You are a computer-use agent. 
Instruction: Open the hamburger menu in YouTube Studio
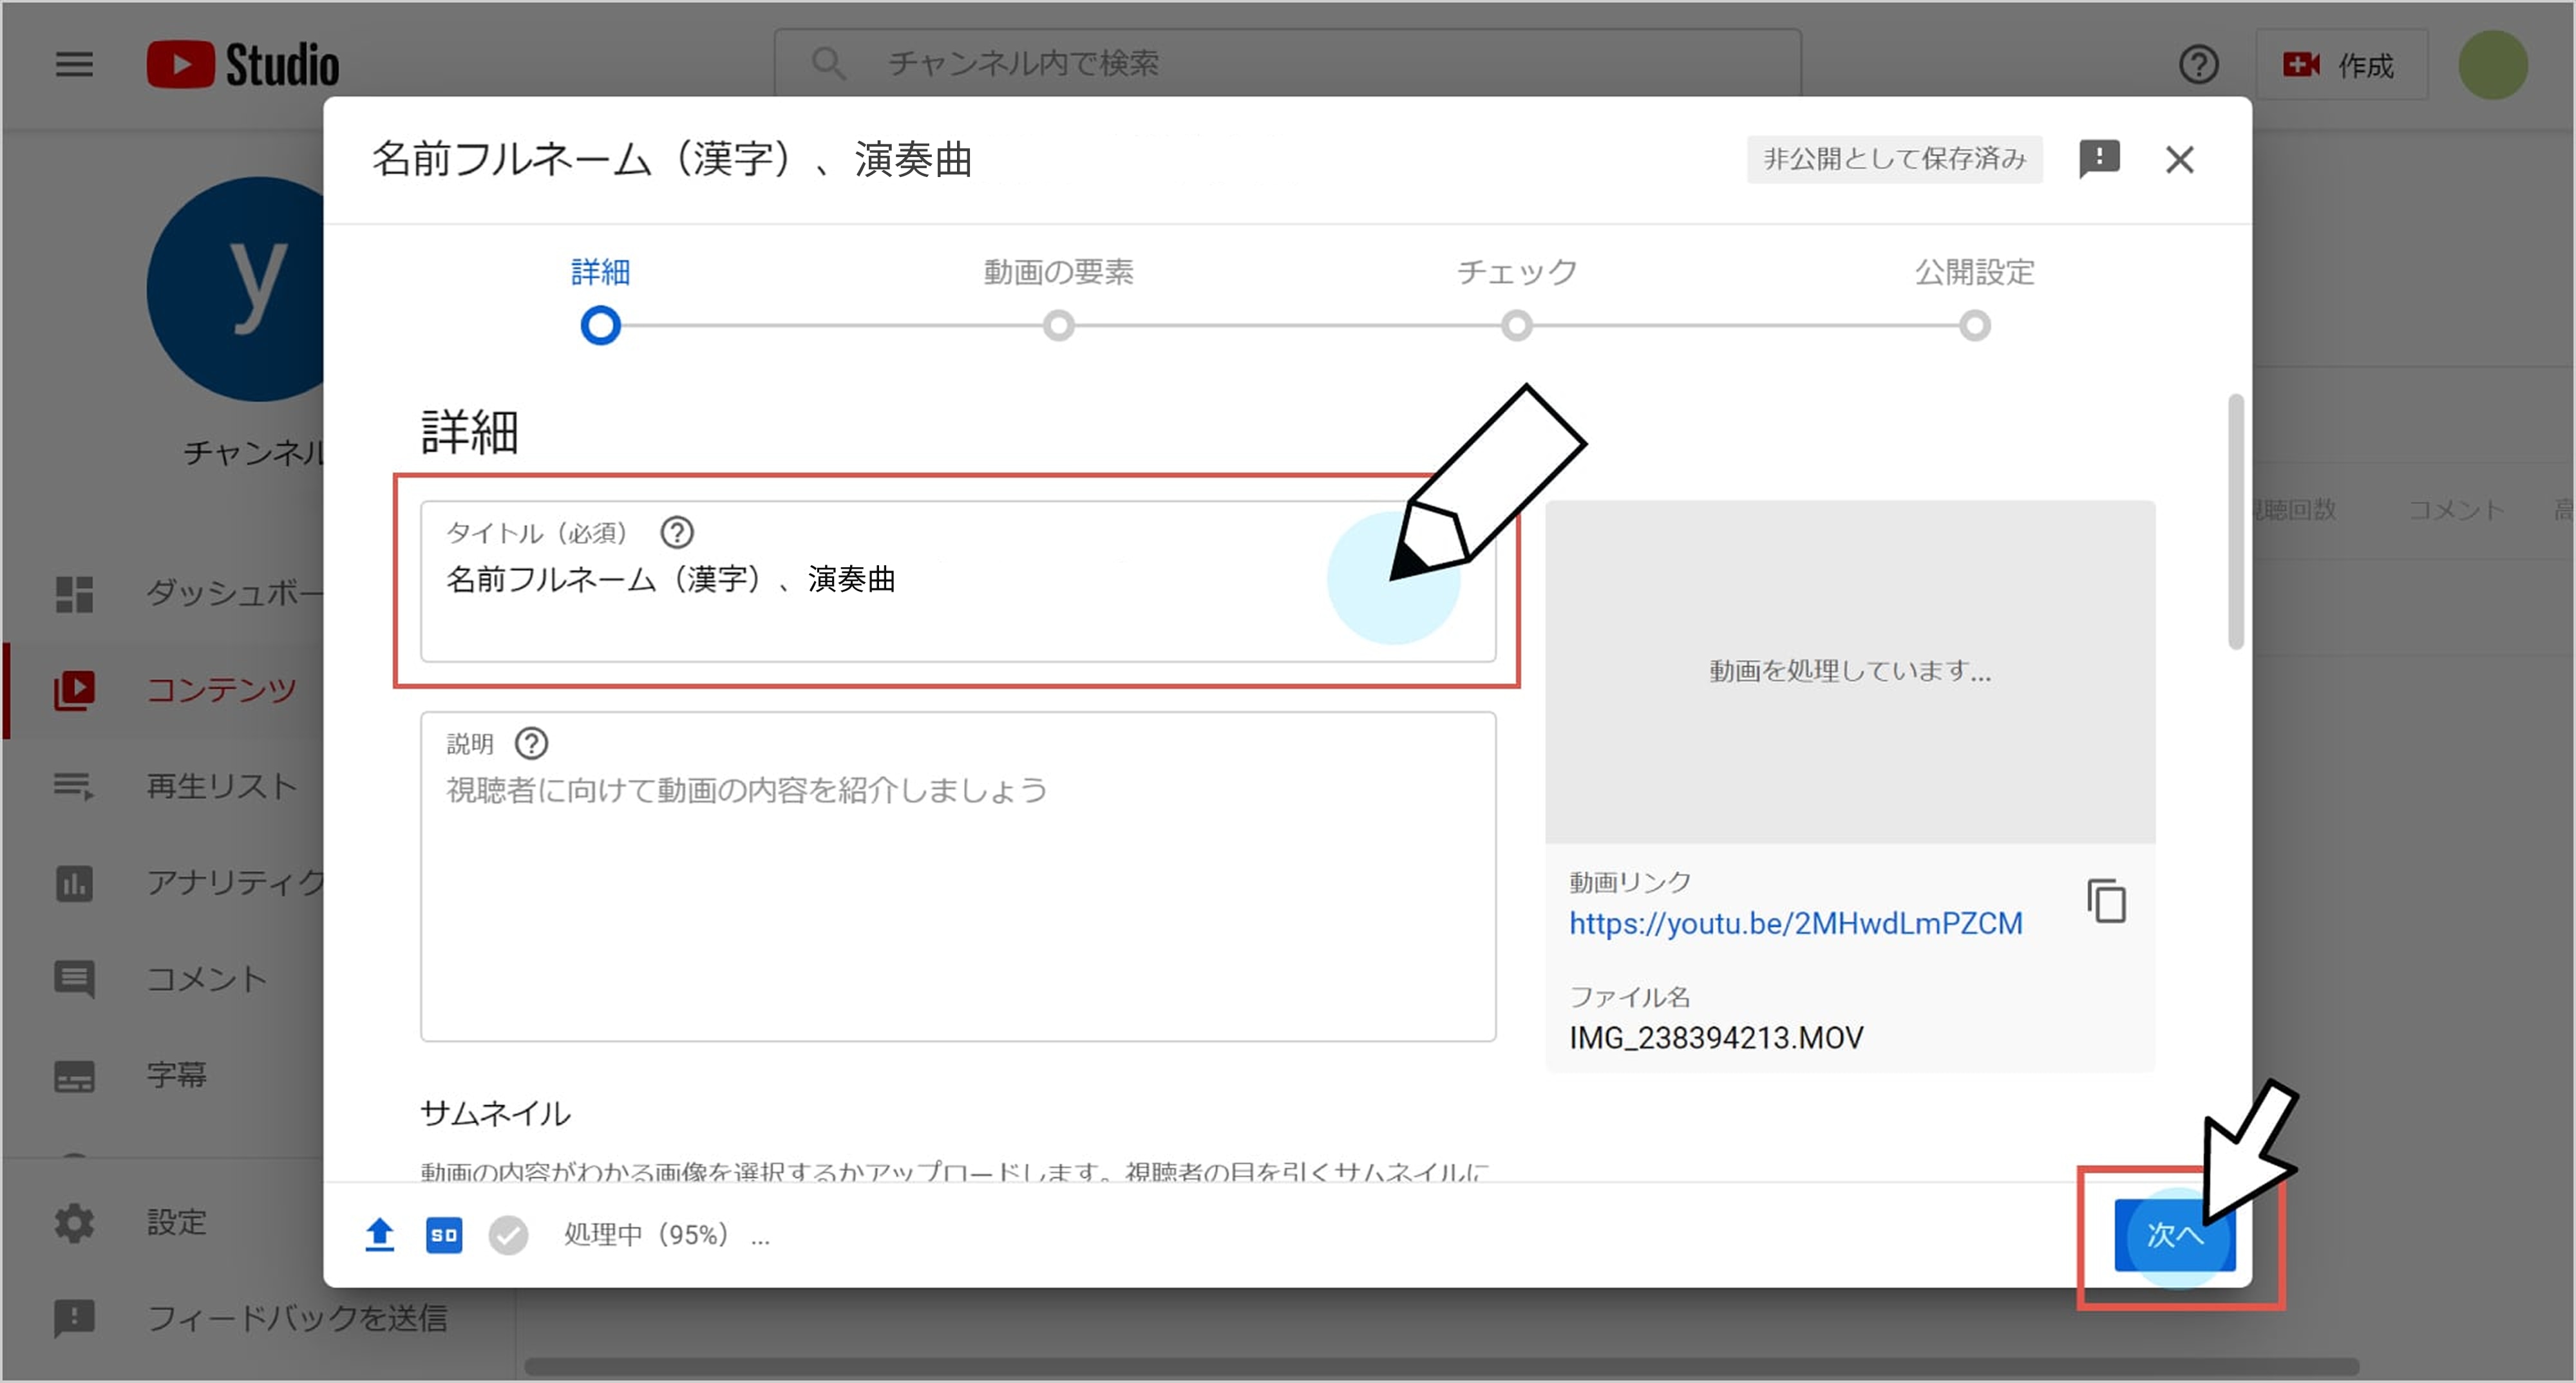click(74, 65)
